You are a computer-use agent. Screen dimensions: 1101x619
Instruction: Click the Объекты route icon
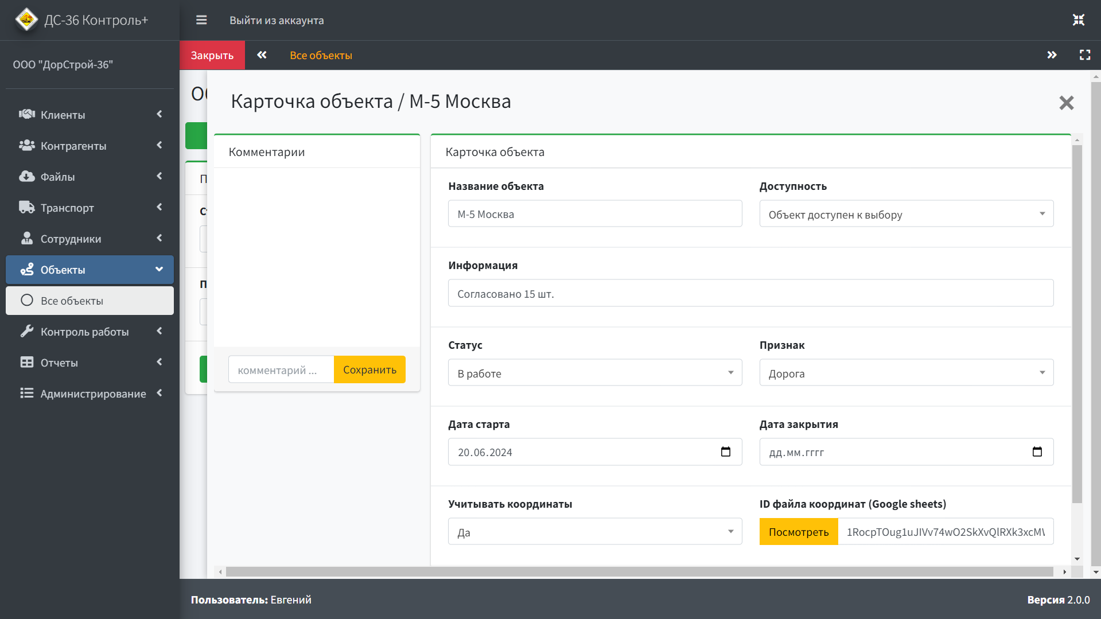(27, 269)
